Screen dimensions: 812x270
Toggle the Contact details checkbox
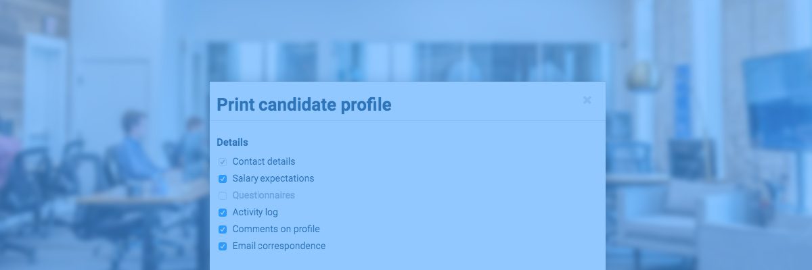pyautogui.click(x=223, y=162)
